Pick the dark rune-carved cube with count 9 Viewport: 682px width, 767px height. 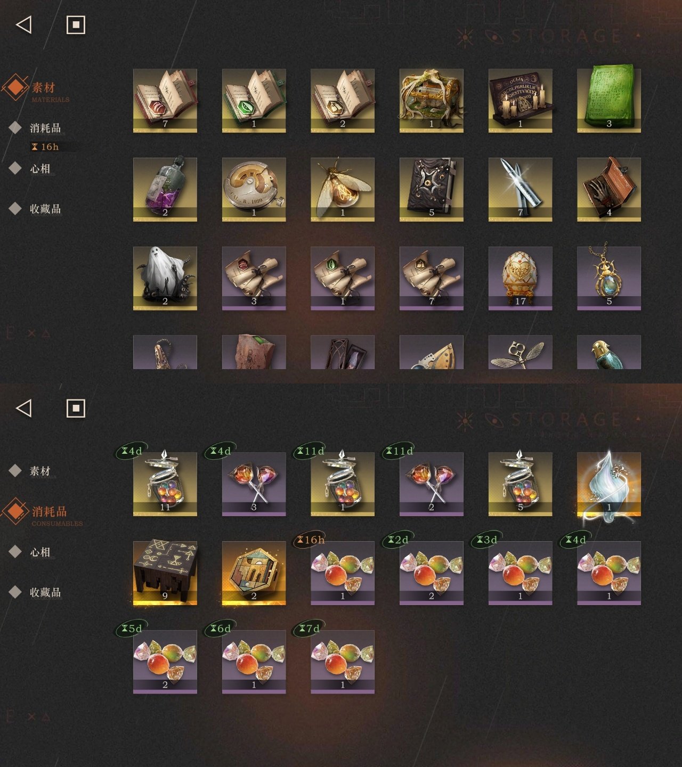[x=165, y=573]
